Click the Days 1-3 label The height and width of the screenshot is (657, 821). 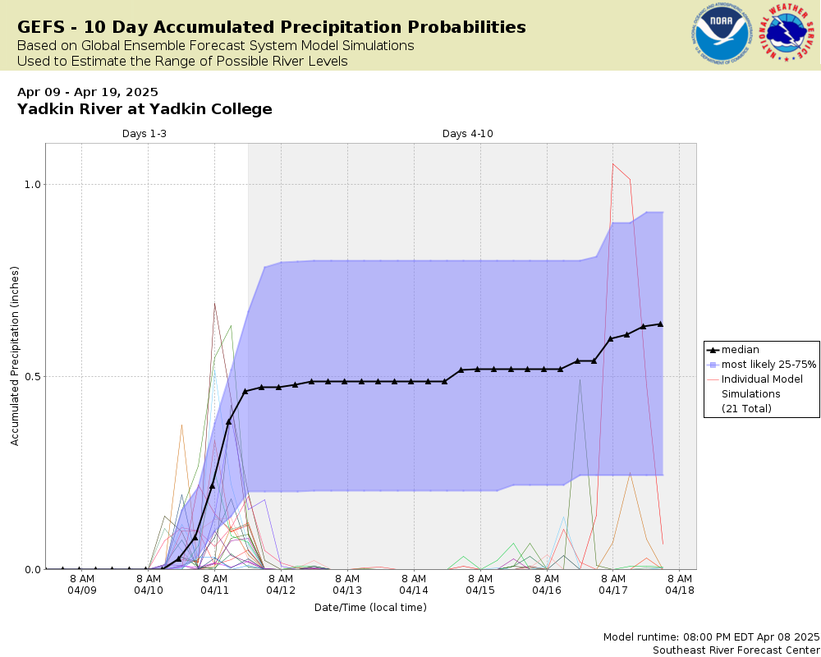click(x=144, y=134)
